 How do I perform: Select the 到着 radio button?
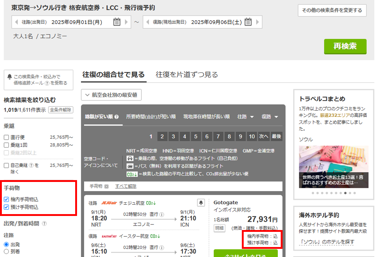[x=6, y=251]
